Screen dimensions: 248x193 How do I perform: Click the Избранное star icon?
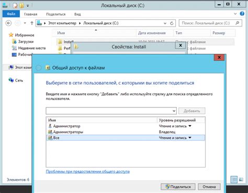11,35
